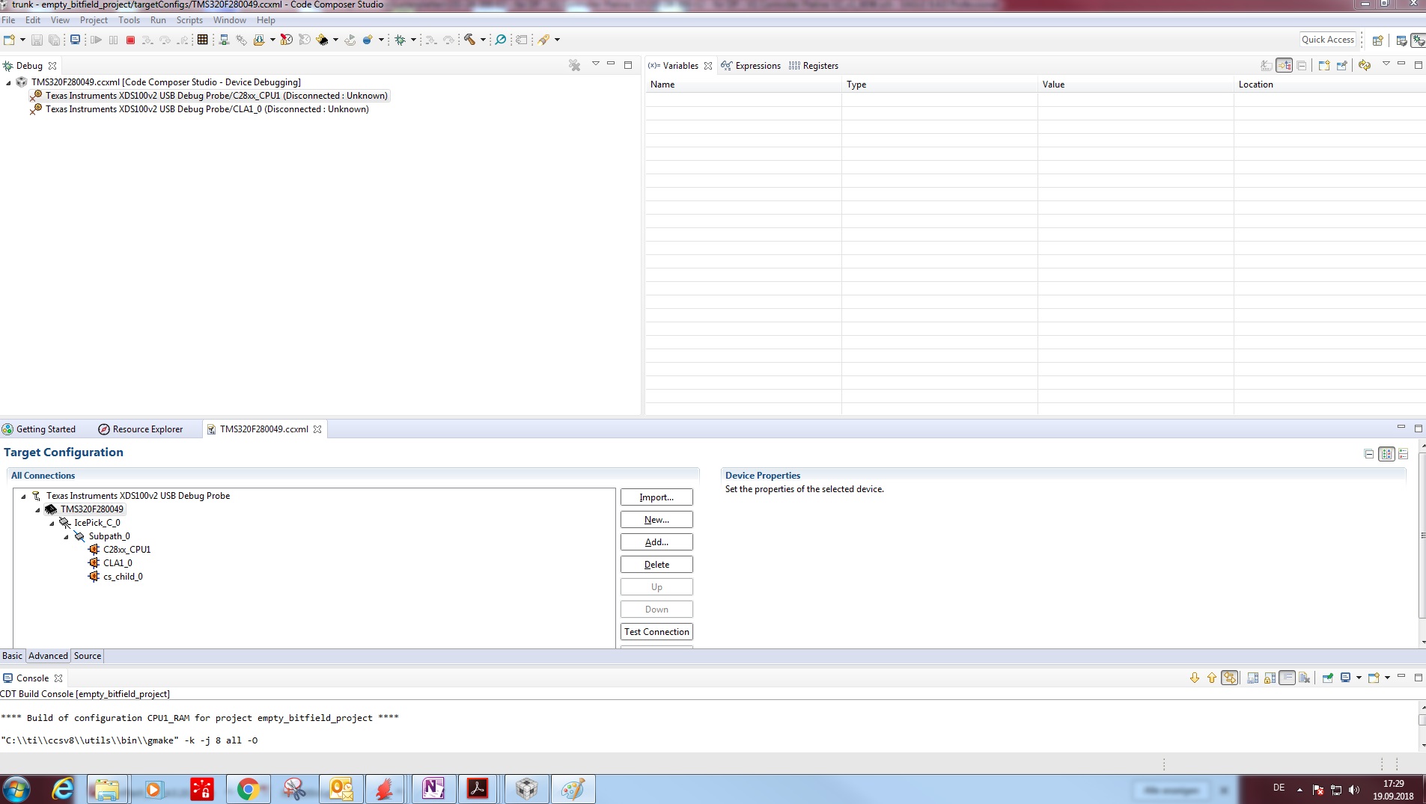The image size is (1426, 804).
Task: Click the Value column header in Variables
Action: point(1135,85)
